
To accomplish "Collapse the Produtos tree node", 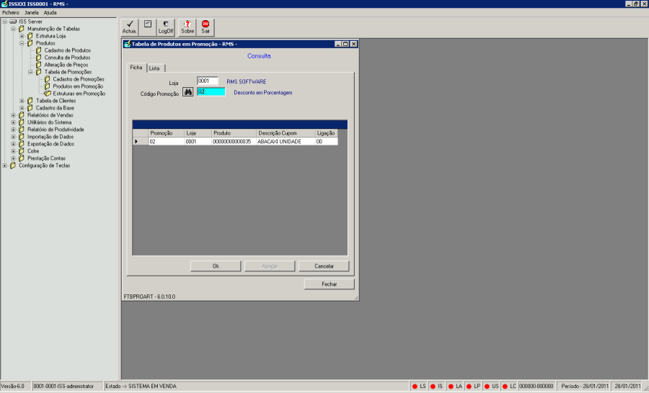I will click(22, 43).
